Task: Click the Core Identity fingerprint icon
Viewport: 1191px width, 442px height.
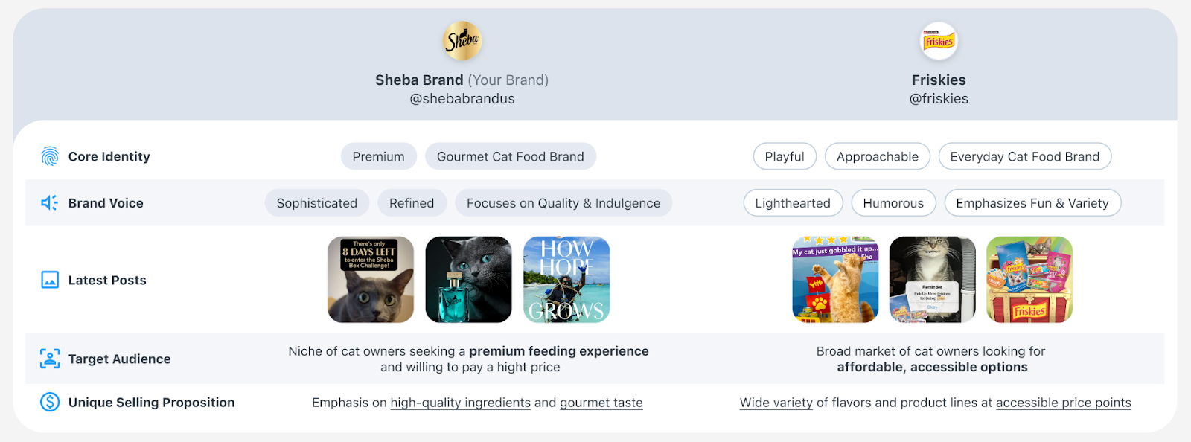Action: (50, 156)
